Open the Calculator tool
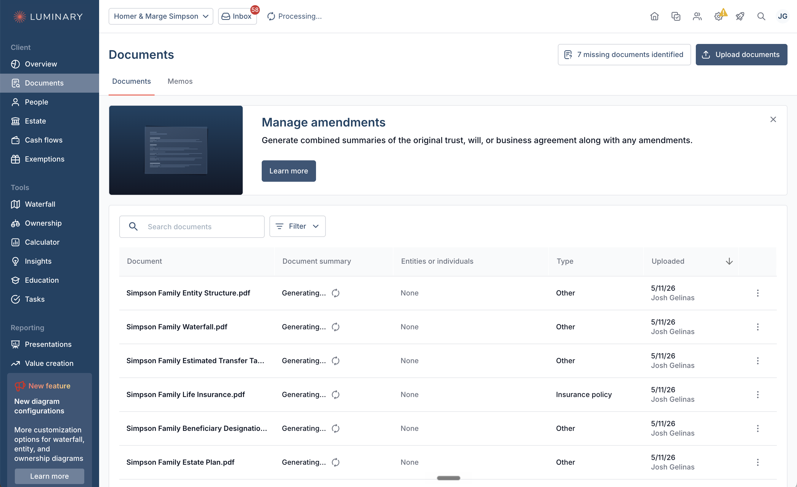 coord(50,242)
